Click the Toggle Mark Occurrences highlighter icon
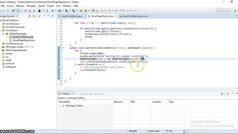The width and height of the screenshot is (238, 134). coord(17,11)
